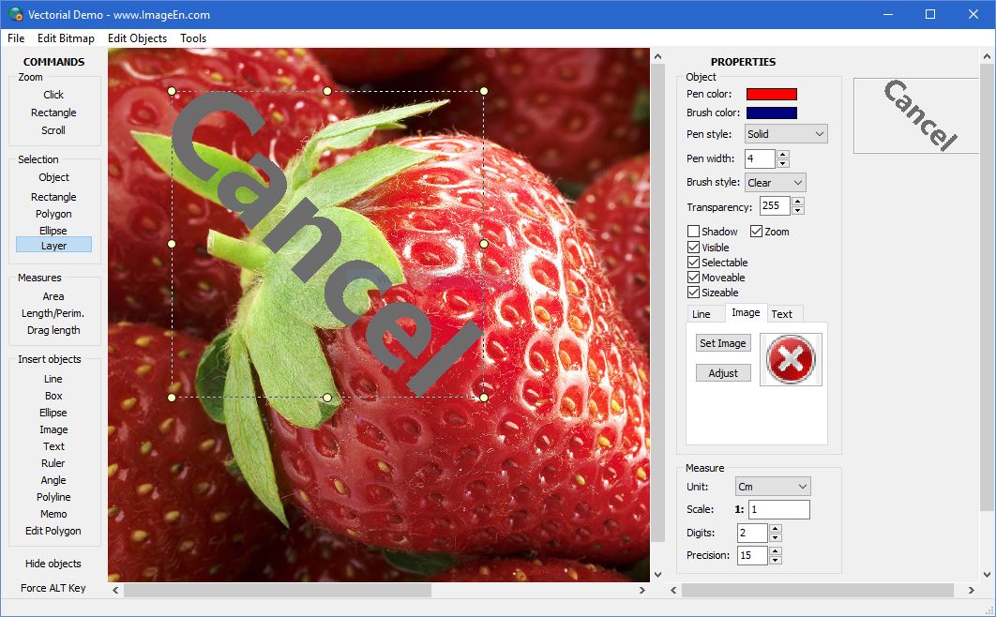The height and width of the screenshot is (617, 996).
Task: Choose Rectangle zoom command
Action: tap(53, 113)
